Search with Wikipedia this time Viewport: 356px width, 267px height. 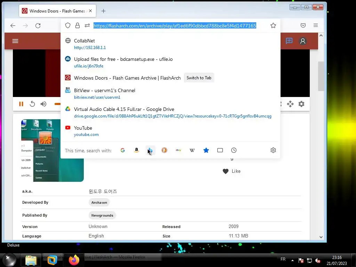(x=192, y=150)
